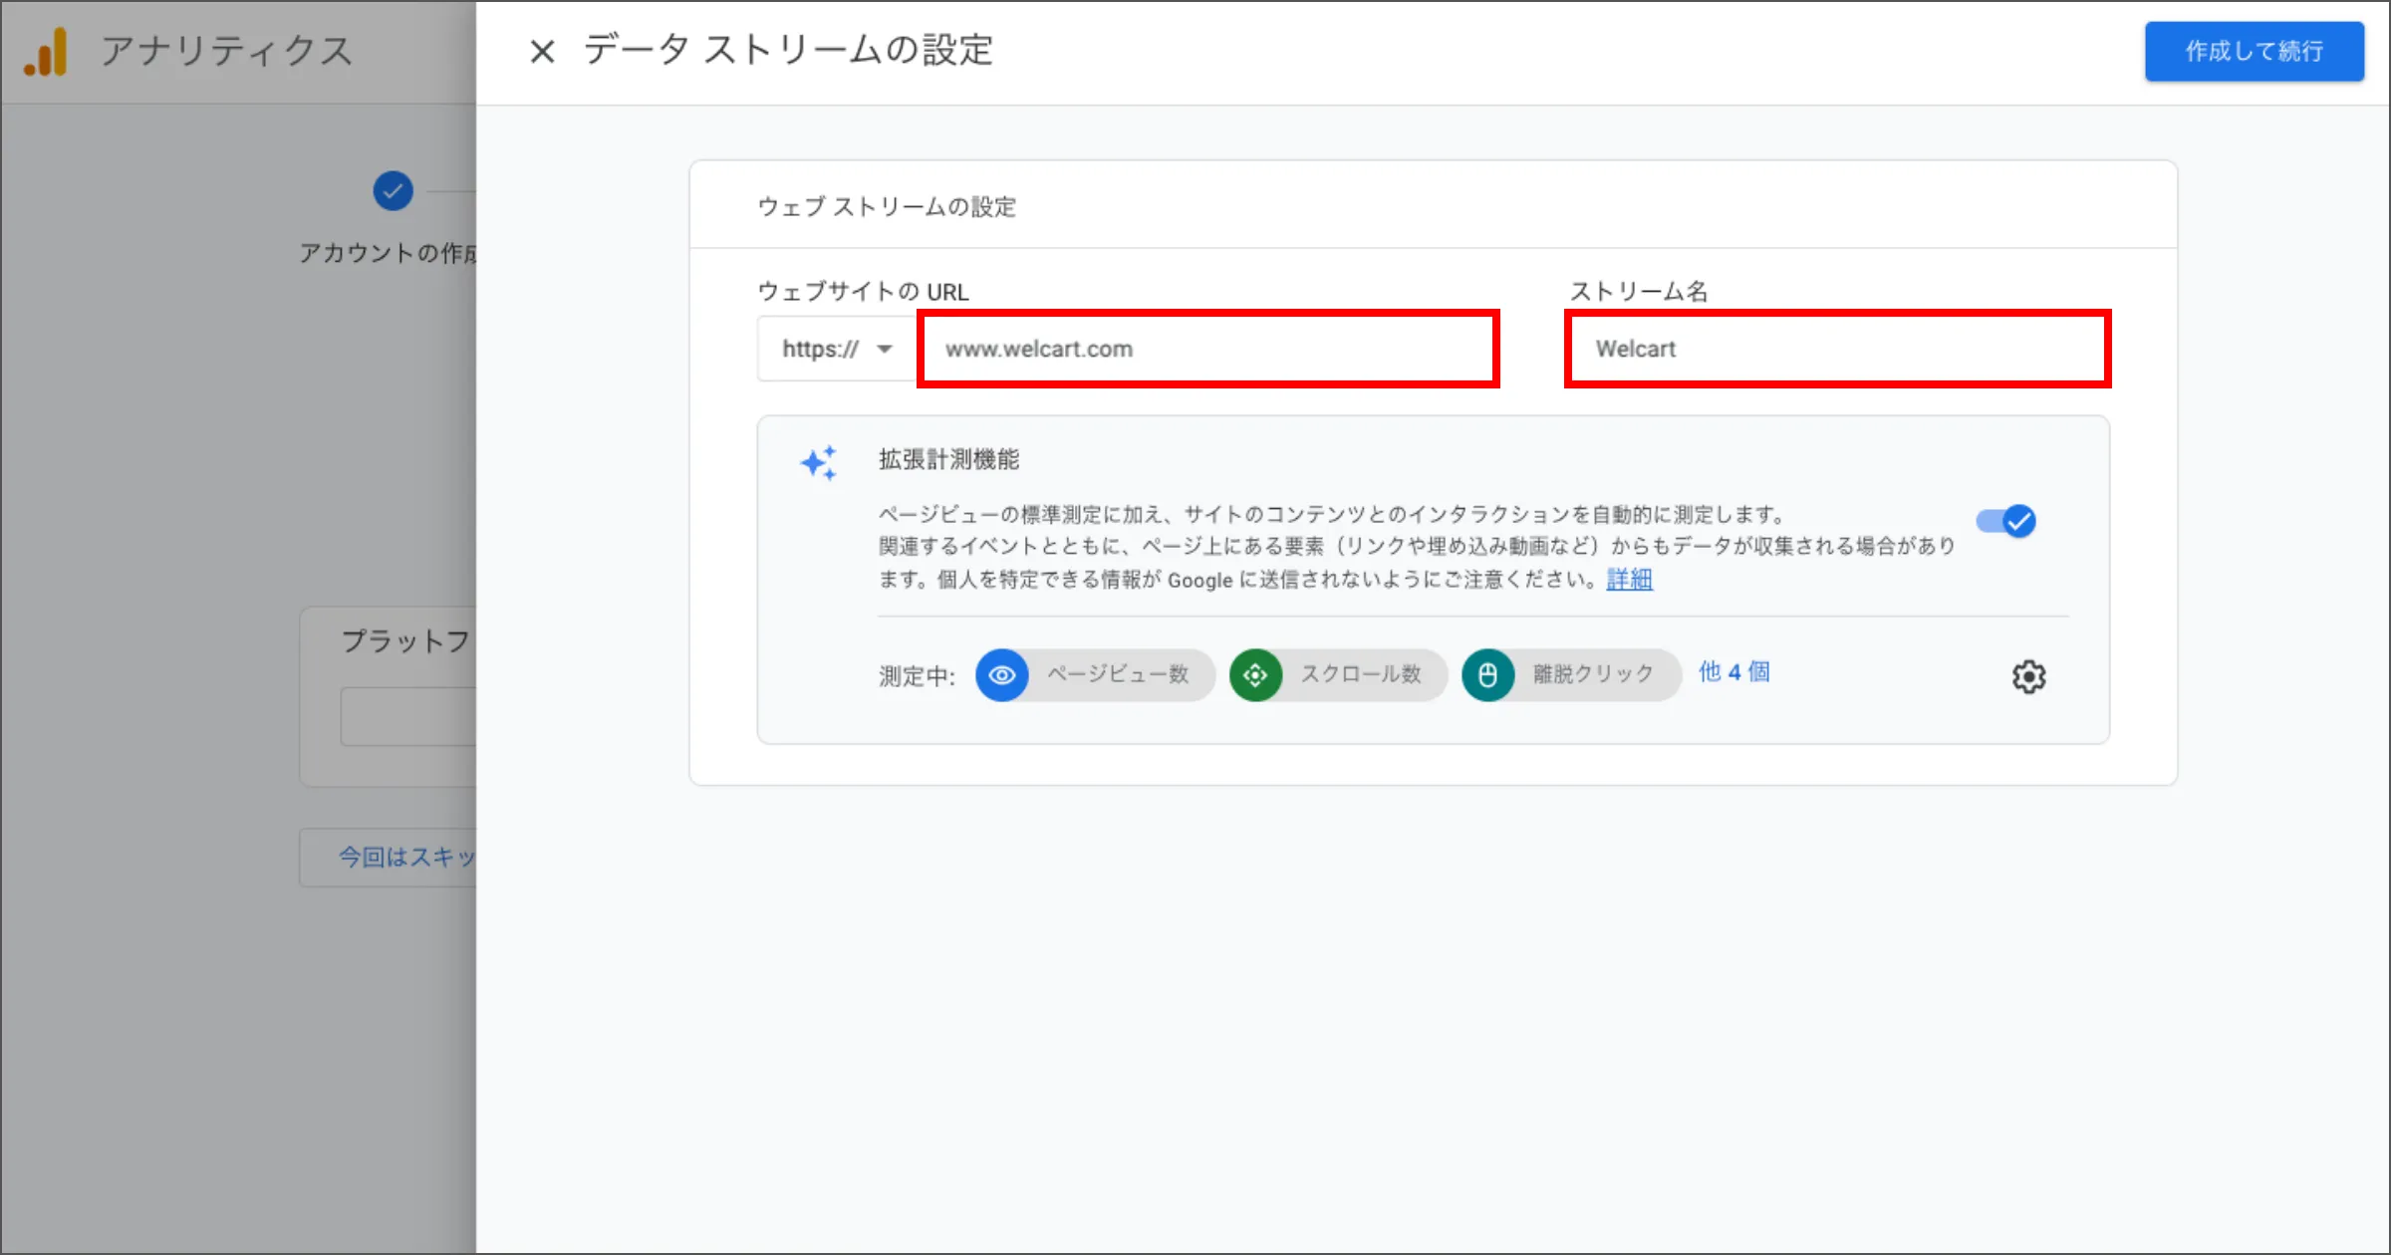2391x1255 pixels.
Task: Open the https:// protocol dropdown
Action: [837, 349]
